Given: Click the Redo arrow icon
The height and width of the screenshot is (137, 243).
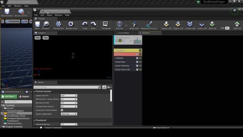Looking at the screenshot, I should pyautogui.click(x=93, y=24).
